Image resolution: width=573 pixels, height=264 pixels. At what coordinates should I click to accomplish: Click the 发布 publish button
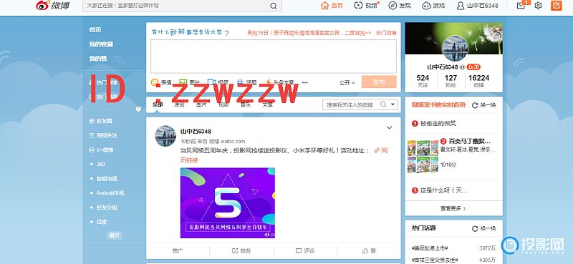(x=379, y=82)
